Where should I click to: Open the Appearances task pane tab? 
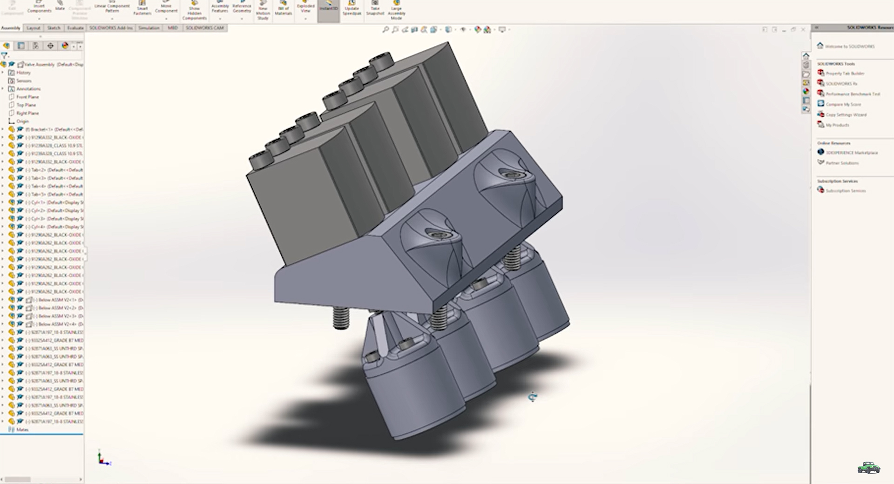coord(806,92)
